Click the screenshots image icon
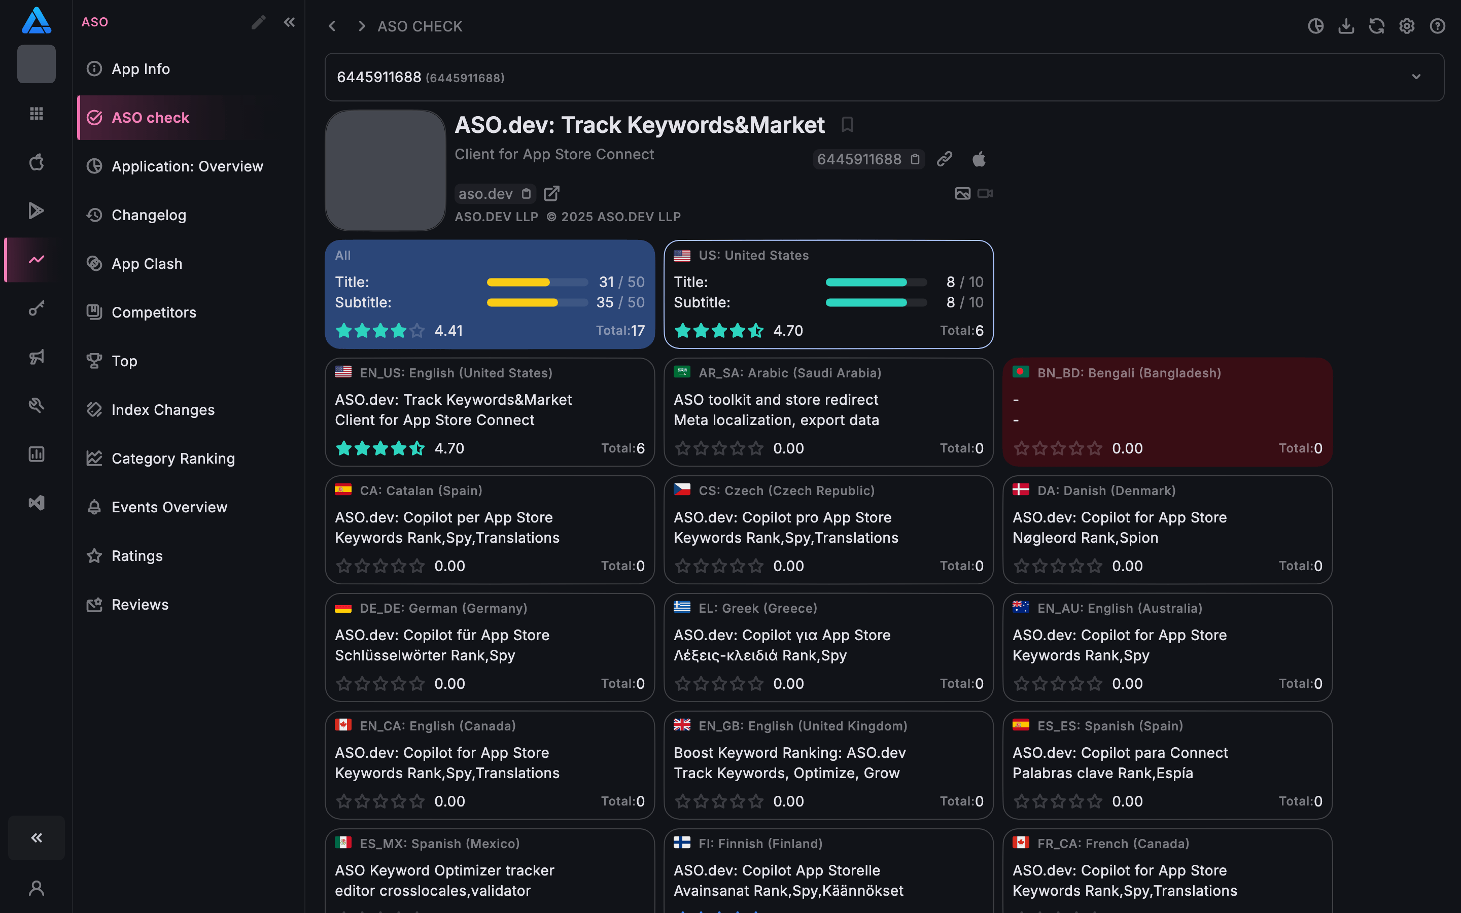Viewport: 1461px width, 913px height. point(962,193)
